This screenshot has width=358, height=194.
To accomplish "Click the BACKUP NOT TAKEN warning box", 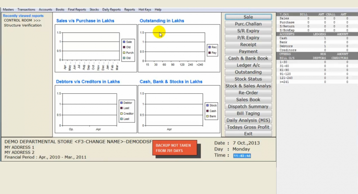I will 175,148.
